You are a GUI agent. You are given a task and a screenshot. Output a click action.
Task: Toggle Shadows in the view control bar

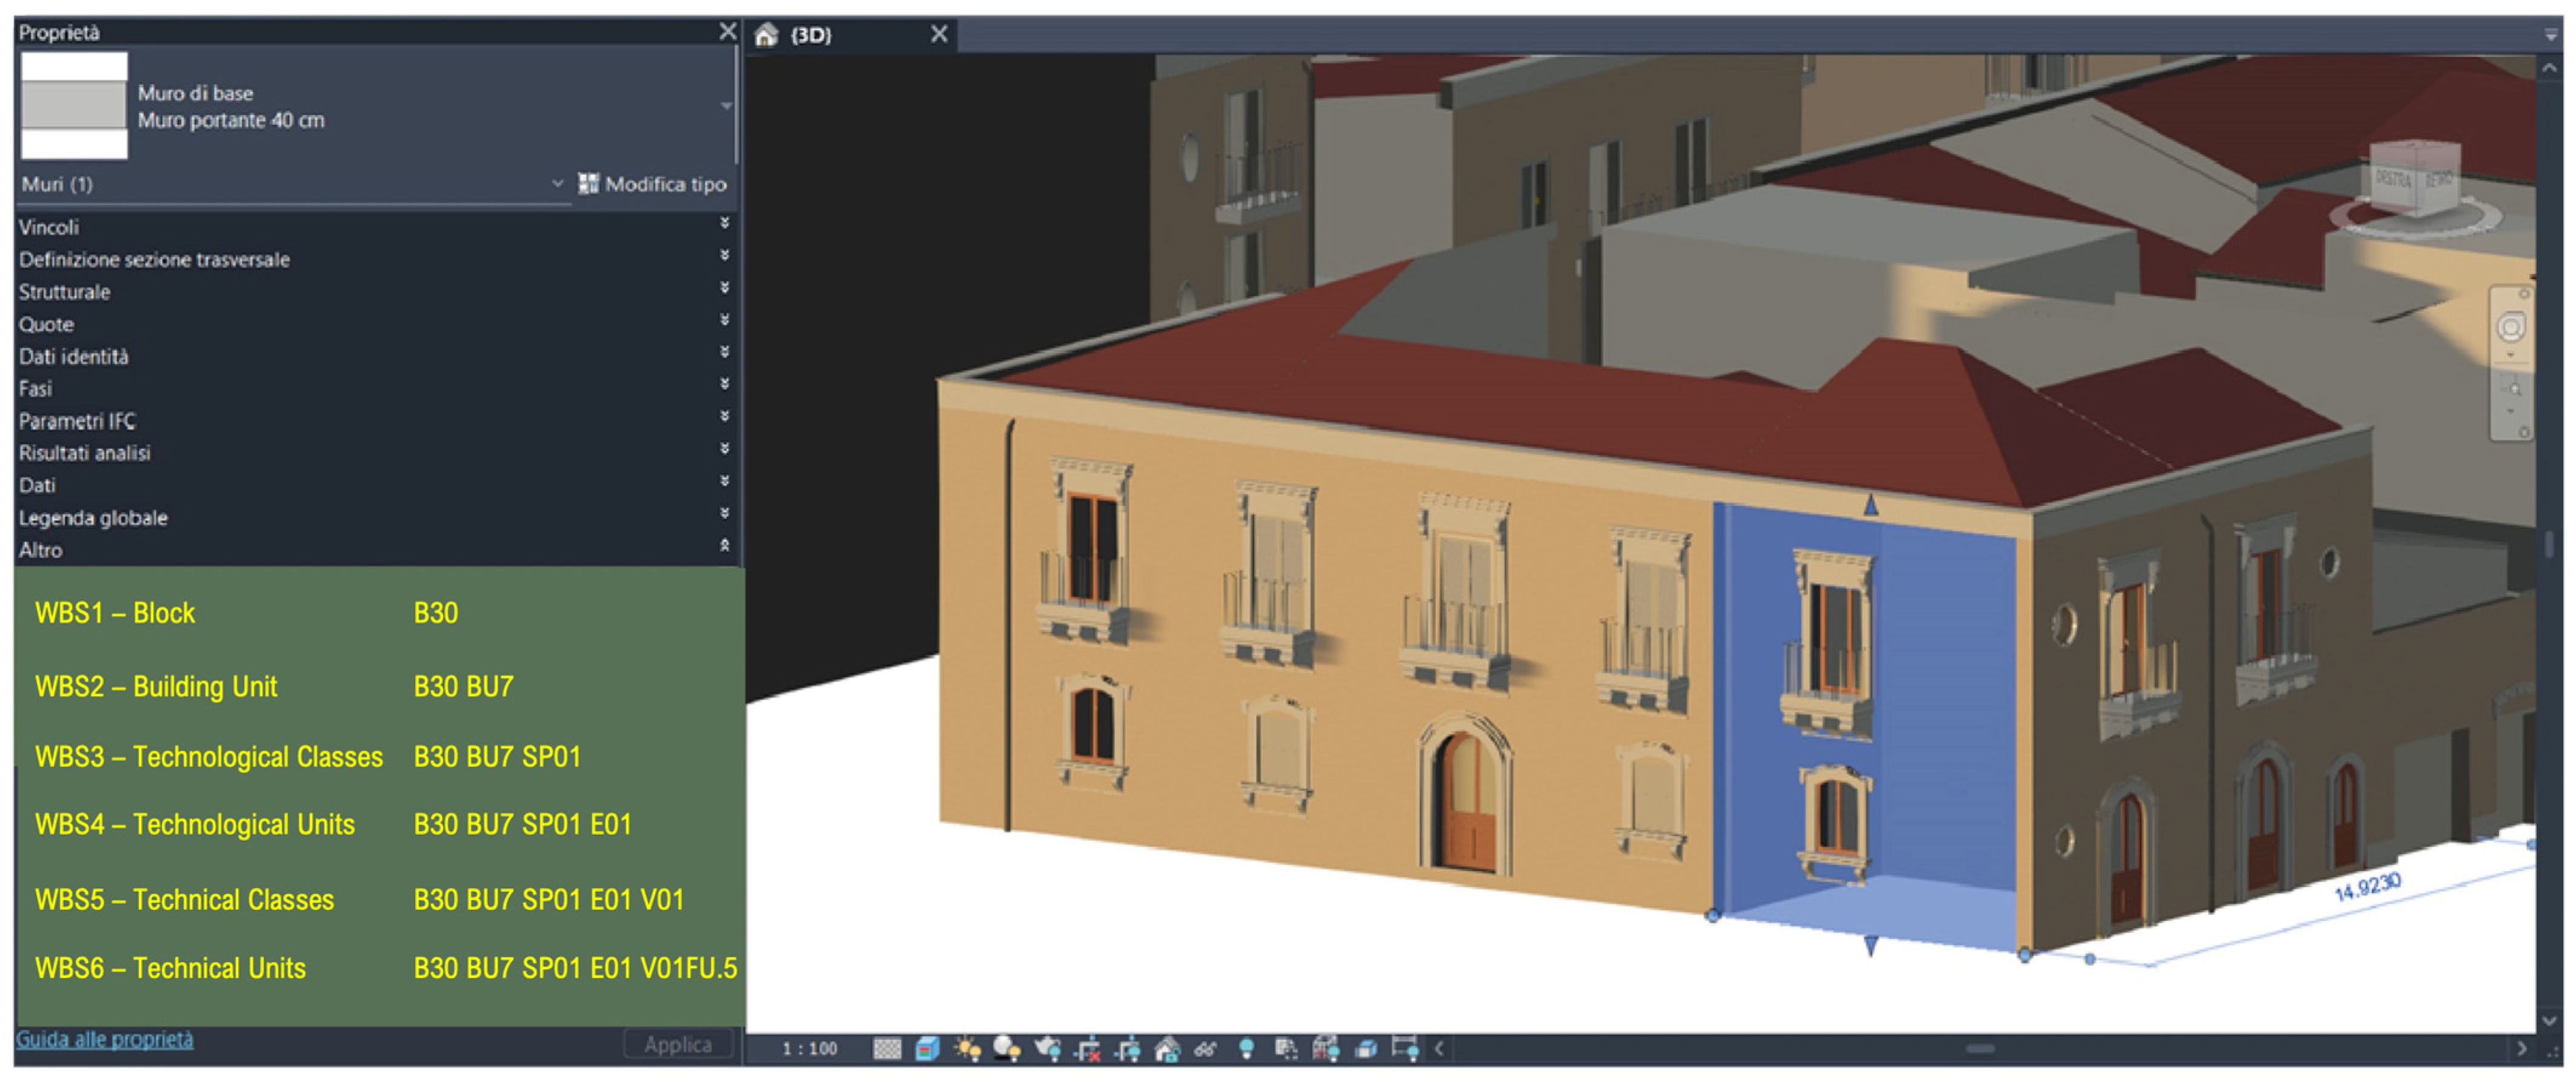1007,1048
